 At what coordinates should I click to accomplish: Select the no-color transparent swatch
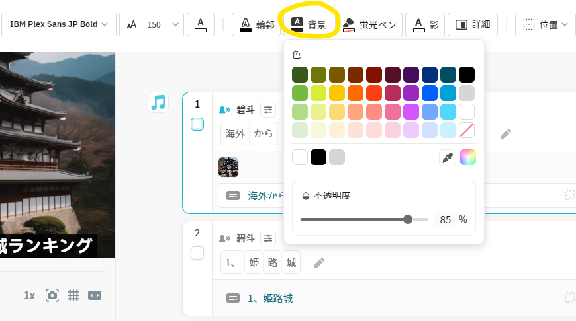467,130
